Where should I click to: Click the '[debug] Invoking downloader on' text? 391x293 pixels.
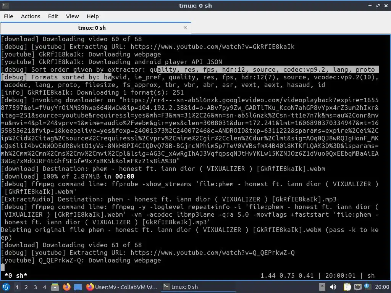tap(58, 100)
